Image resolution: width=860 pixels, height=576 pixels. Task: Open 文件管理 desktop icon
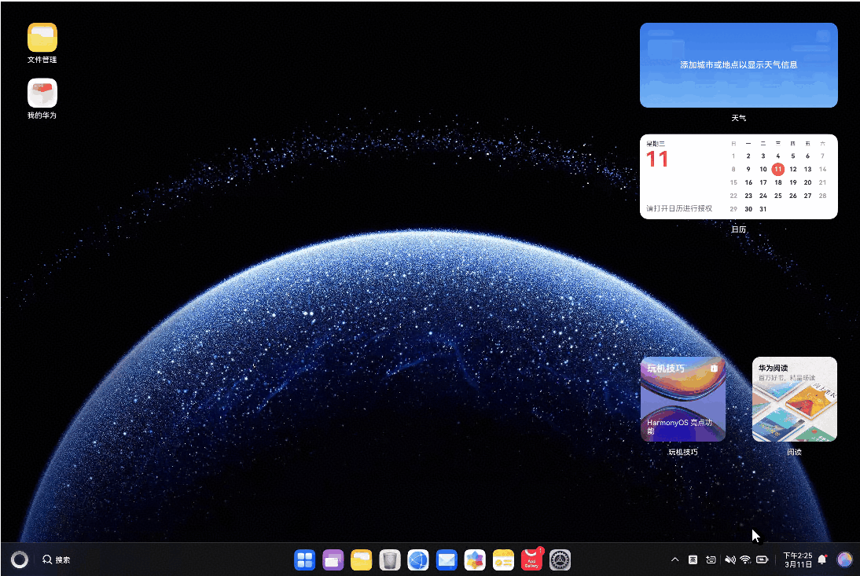point(42,38)
